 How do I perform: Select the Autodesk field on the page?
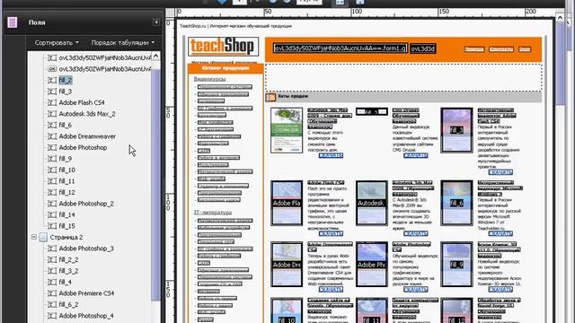(371, 203)
